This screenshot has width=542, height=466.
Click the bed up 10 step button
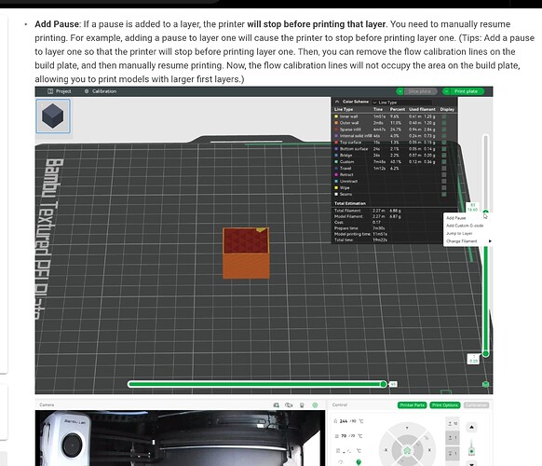click(x=453, y=423)
